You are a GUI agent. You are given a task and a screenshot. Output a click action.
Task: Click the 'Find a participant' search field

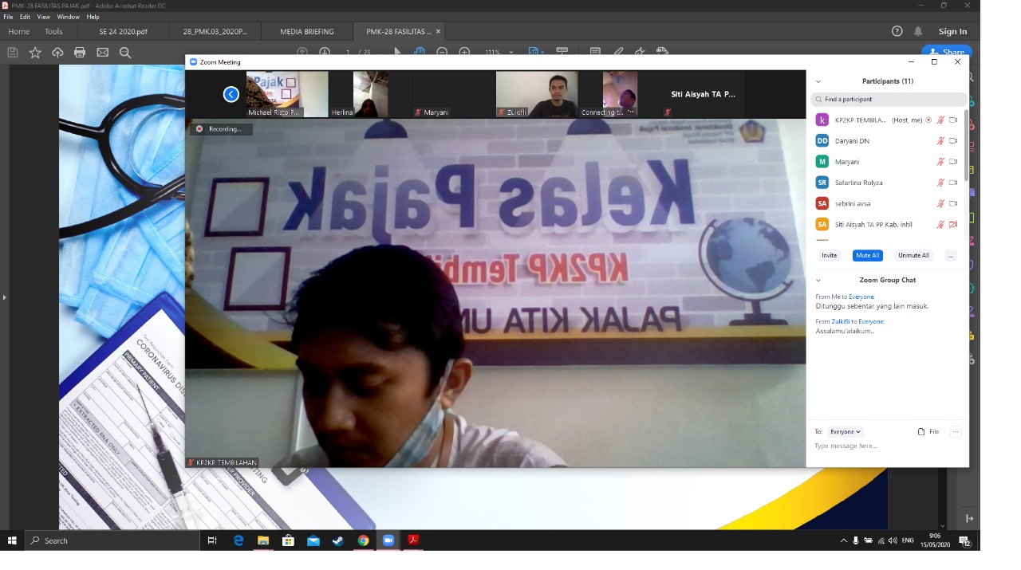click(x=889, y=100)
